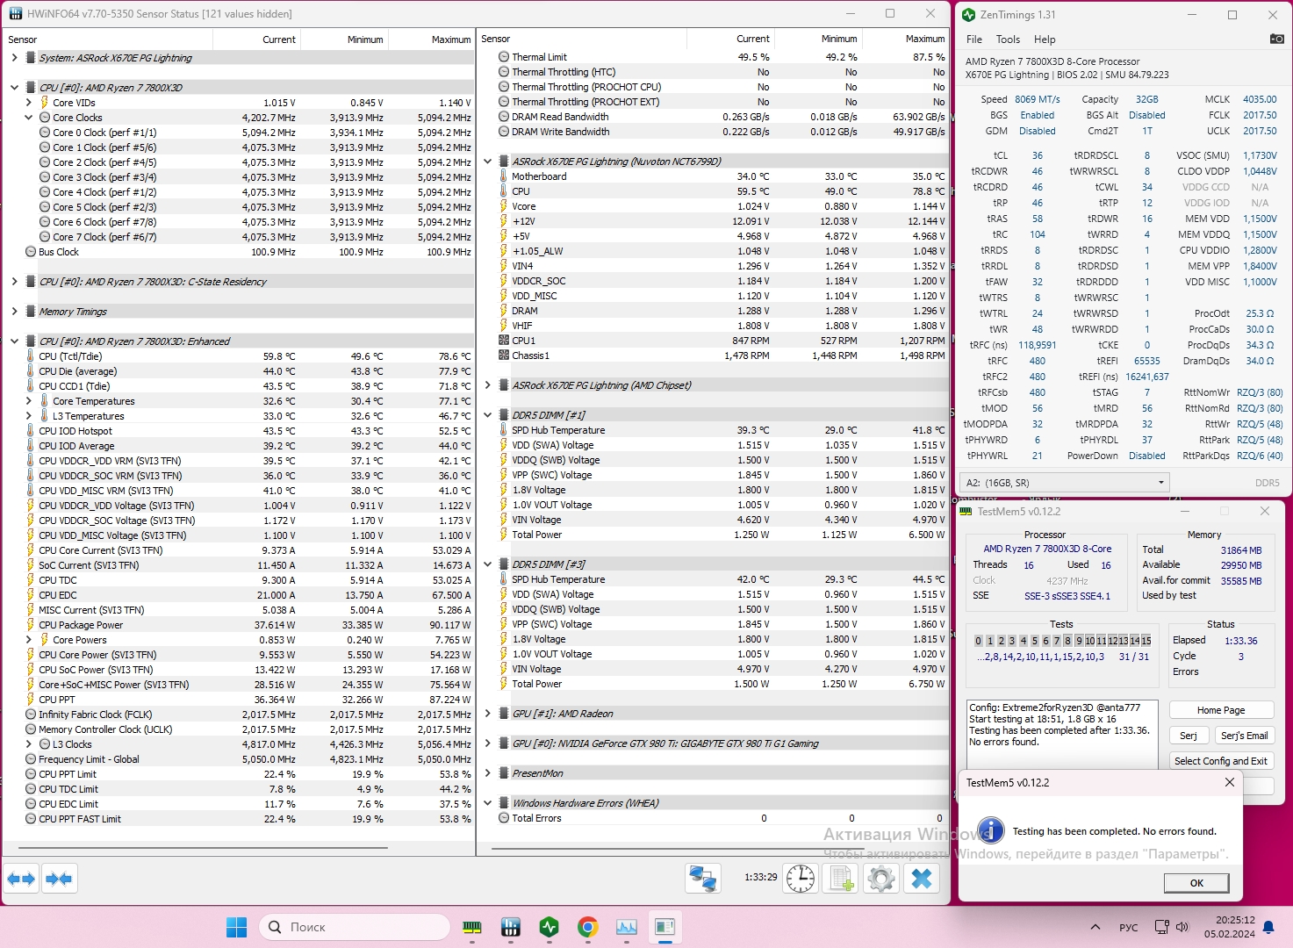Switch keyboard language via РУС indicator
Screen dimensions: 1293x948
point(1129,927)
